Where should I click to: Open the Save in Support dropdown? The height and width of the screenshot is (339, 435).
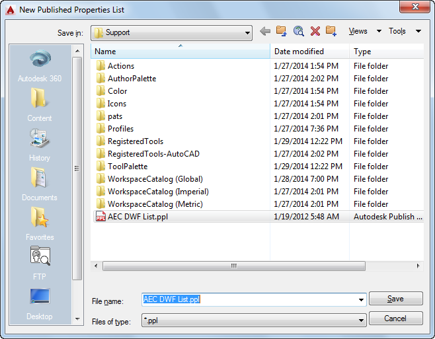coord(171,33)
